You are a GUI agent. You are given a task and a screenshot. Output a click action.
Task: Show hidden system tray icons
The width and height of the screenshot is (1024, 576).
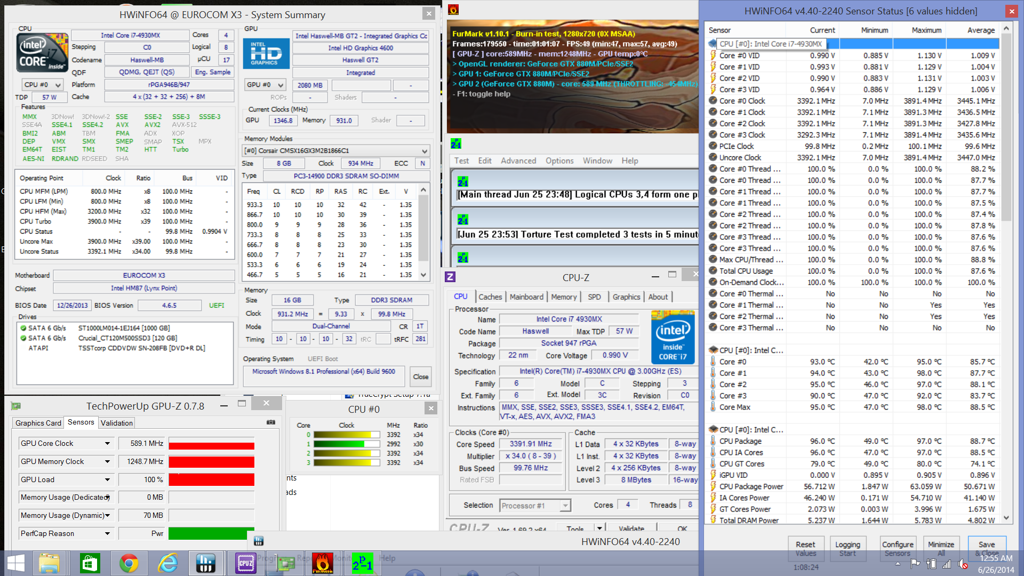(x=898, y=564)
